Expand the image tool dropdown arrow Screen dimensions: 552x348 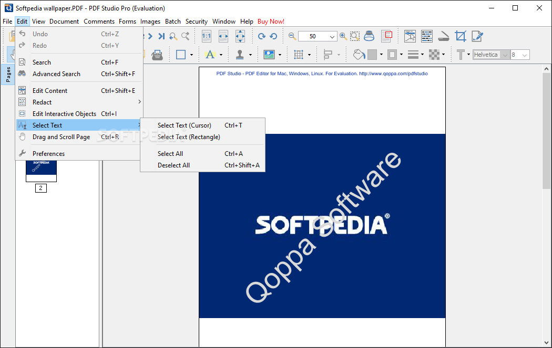click(x=280, y=55)
